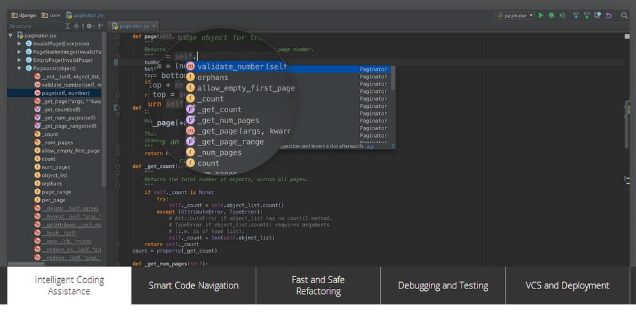Switch to VCS and Deployment tab
Screen dimensions: 636x319
[x=568, y=285]
